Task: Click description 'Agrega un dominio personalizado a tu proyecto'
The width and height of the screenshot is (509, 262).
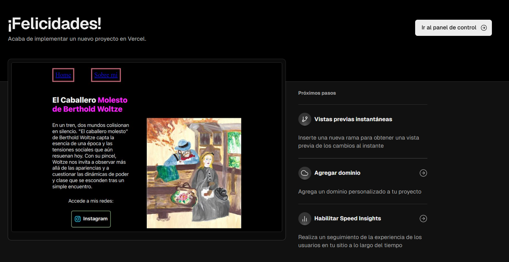Action: [x=360, y=192]
